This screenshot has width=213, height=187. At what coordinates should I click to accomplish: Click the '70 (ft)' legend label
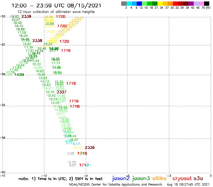point(206,8)
